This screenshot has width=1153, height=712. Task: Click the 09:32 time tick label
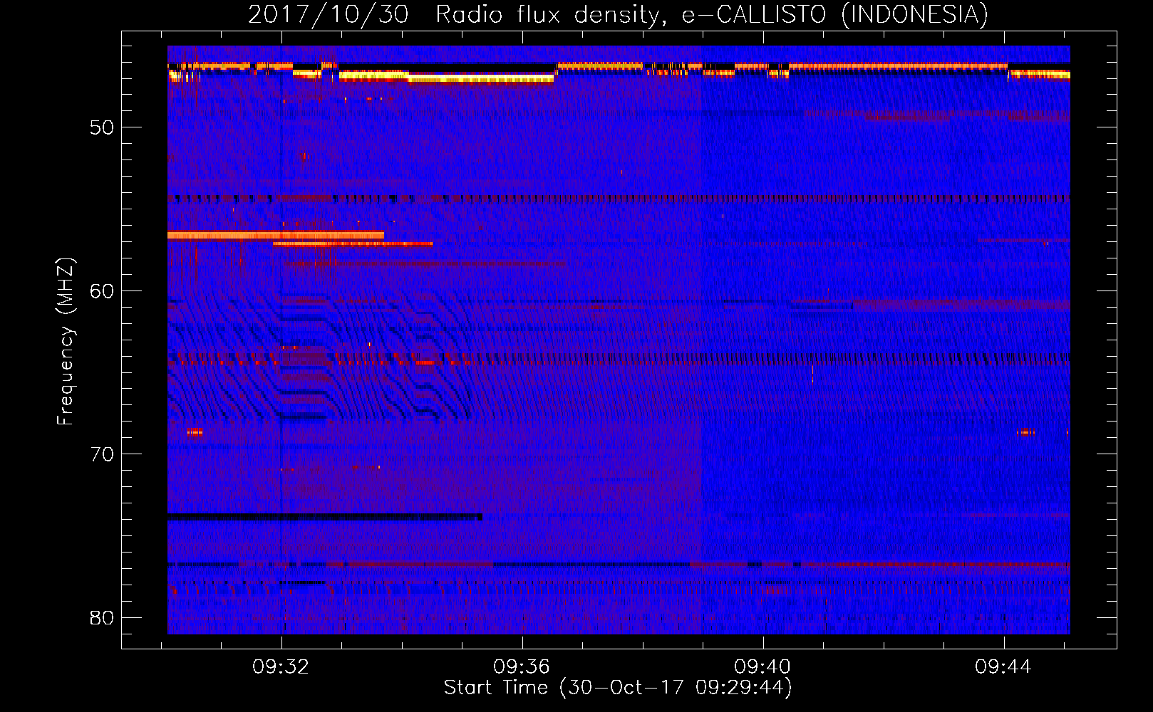281,666
